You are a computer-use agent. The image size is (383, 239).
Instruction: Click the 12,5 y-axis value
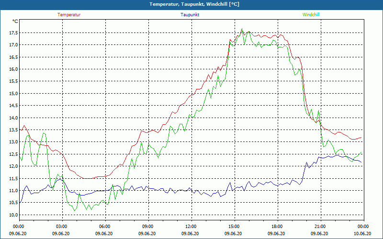click(x=14, y=154)
